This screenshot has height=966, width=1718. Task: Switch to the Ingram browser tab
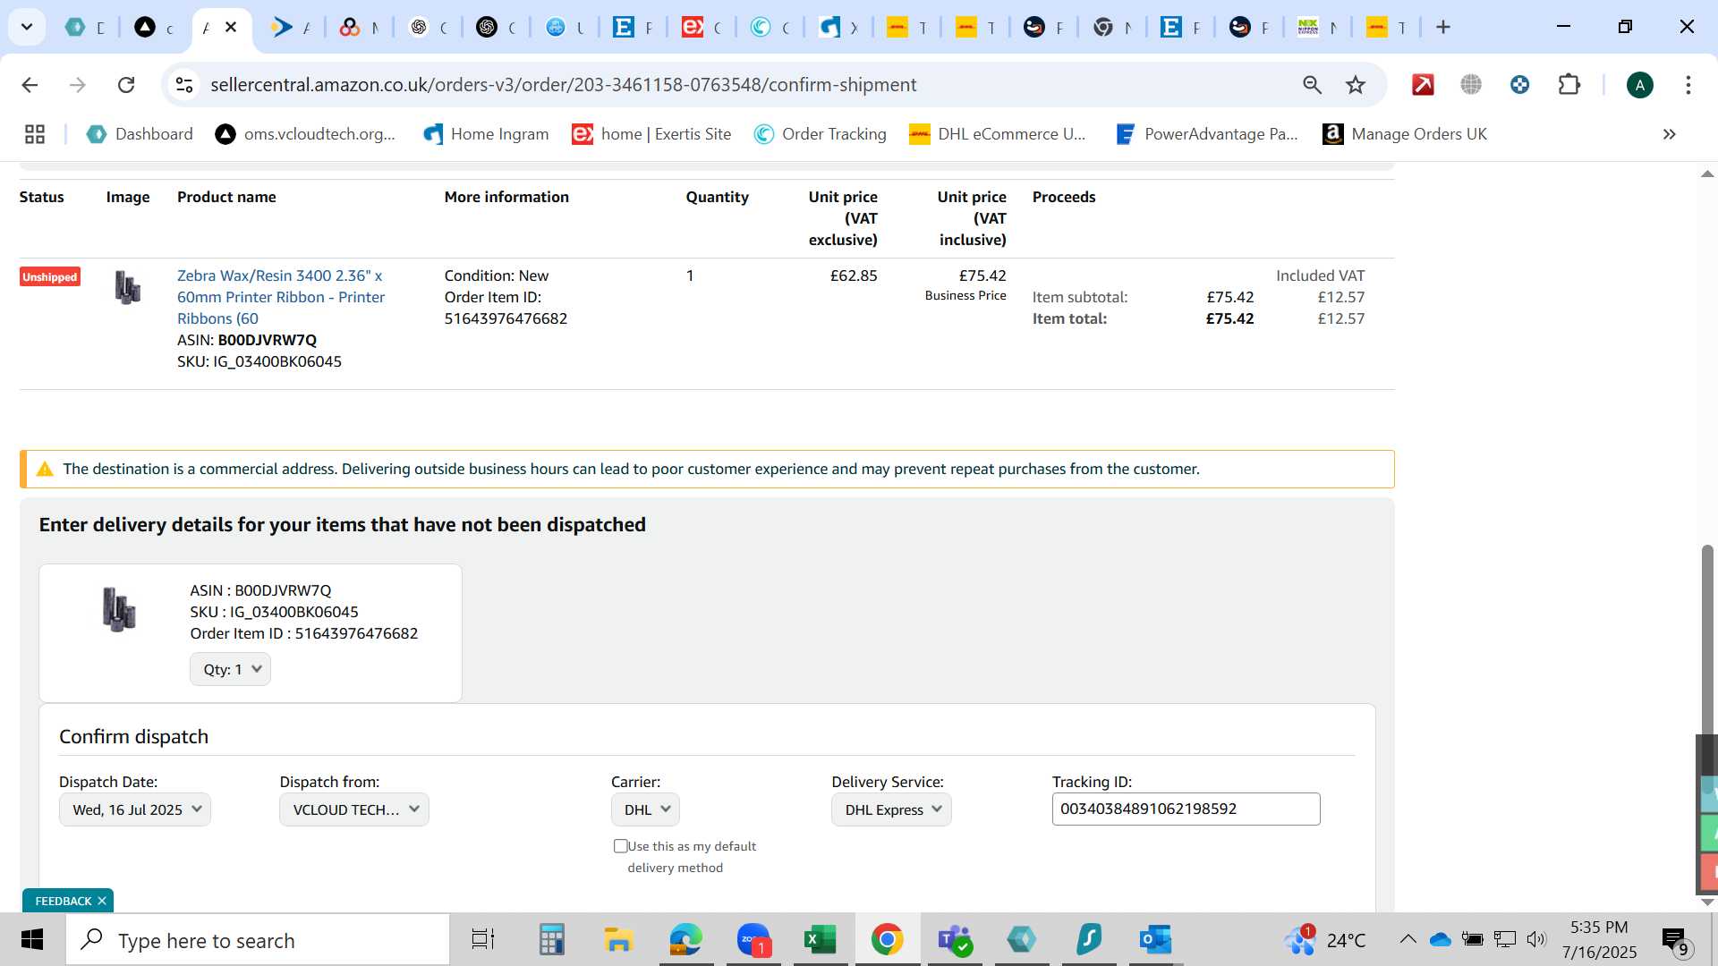[838, 27]
